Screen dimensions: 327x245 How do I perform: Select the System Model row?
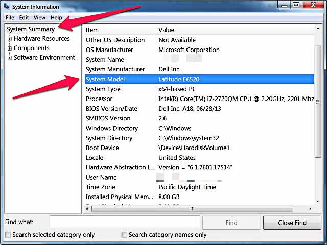pyautogui.click(x=199, y=79)
